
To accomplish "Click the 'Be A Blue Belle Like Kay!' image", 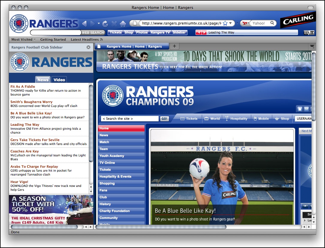I will pos(222,177).
